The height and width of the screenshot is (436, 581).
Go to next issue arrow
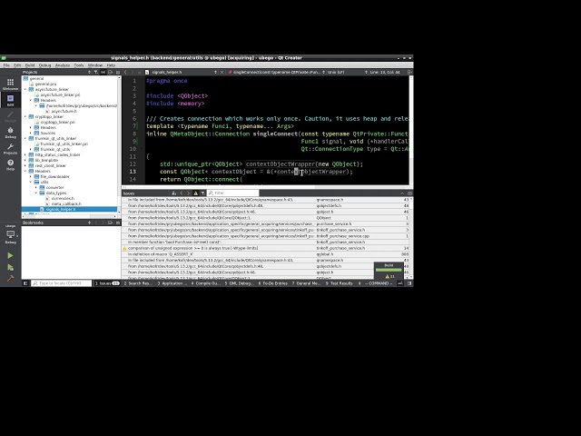click(188, 193)
